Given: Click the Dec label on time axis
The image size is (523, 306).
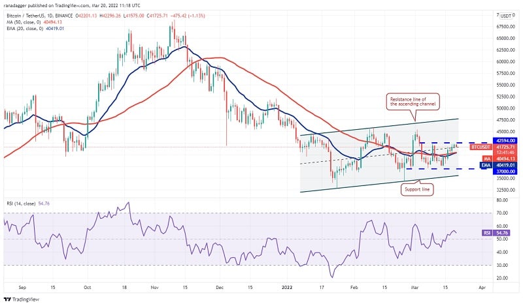Looking at the screenshot, I should coord(220,287).
